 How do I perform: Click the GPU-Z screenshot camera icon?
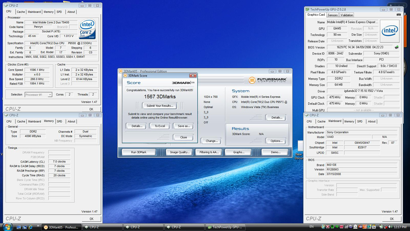(398, 15)
